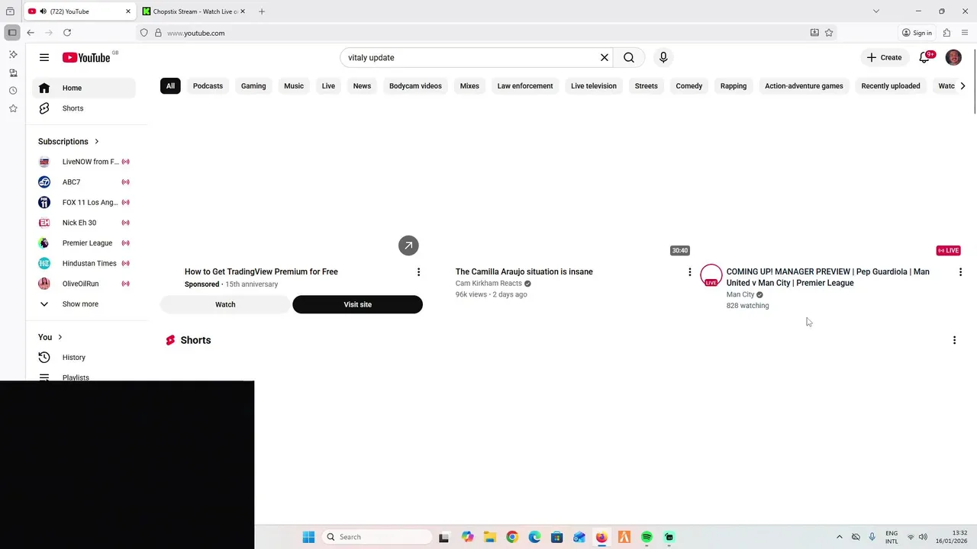Open the Firefox application menu
977x549 pixels.
pyautogui.click(x=965, y=33)
